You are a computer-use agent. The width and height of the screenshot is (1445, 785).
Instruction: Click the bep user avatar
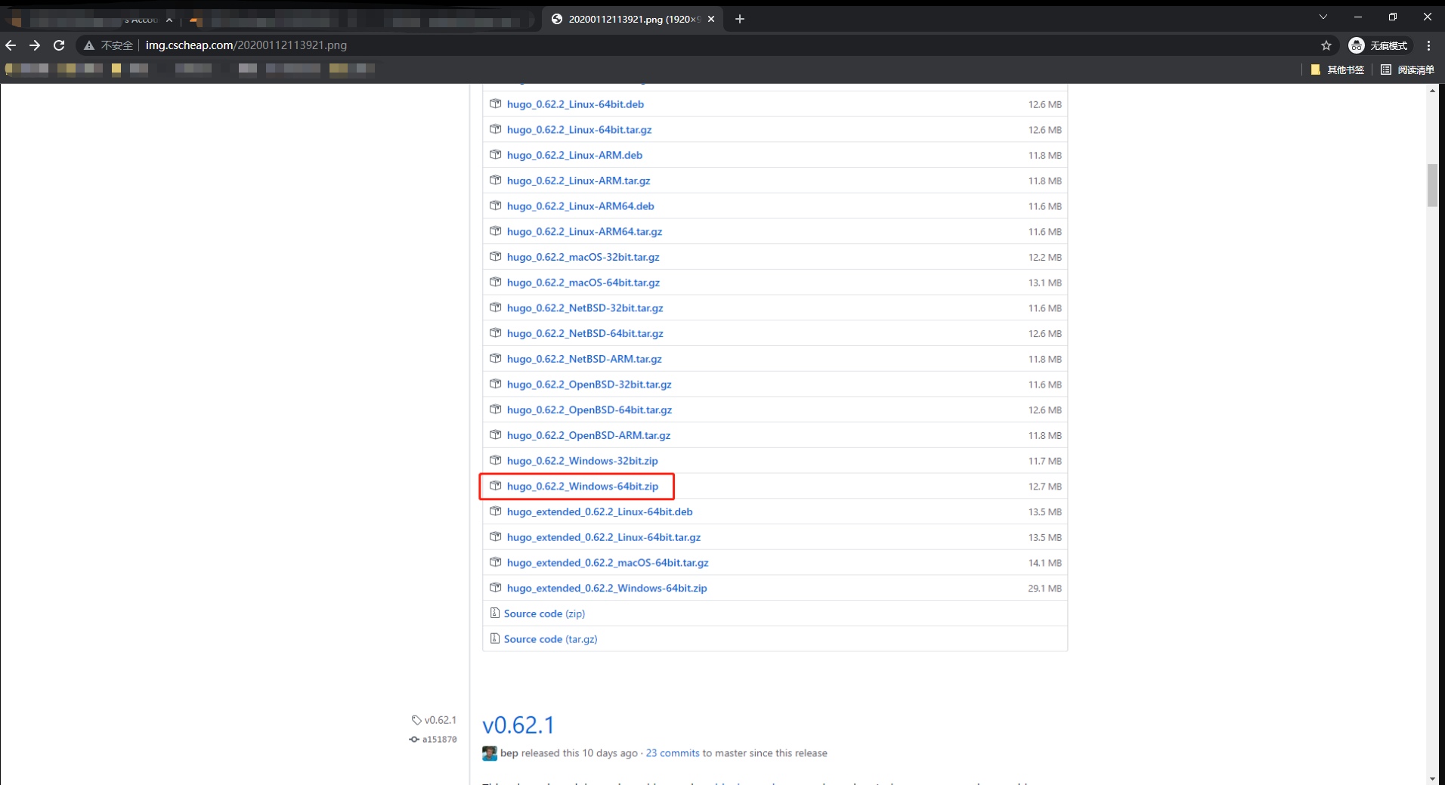tap(490, 753)
